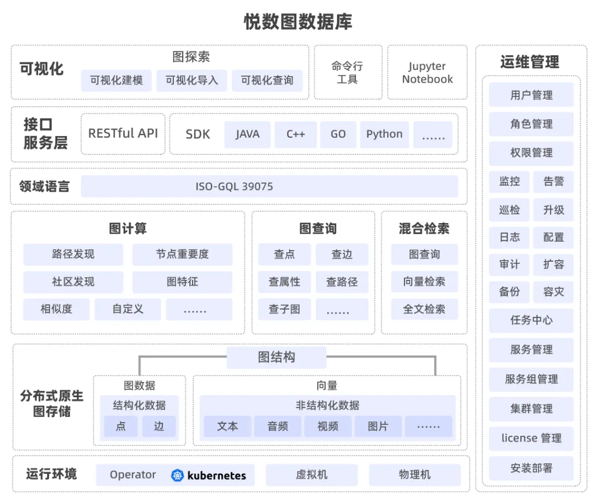The height and width of the screenshot is (503, 596).
Task: Select the JAVA SDK option
Action: [x=247, y=134]
